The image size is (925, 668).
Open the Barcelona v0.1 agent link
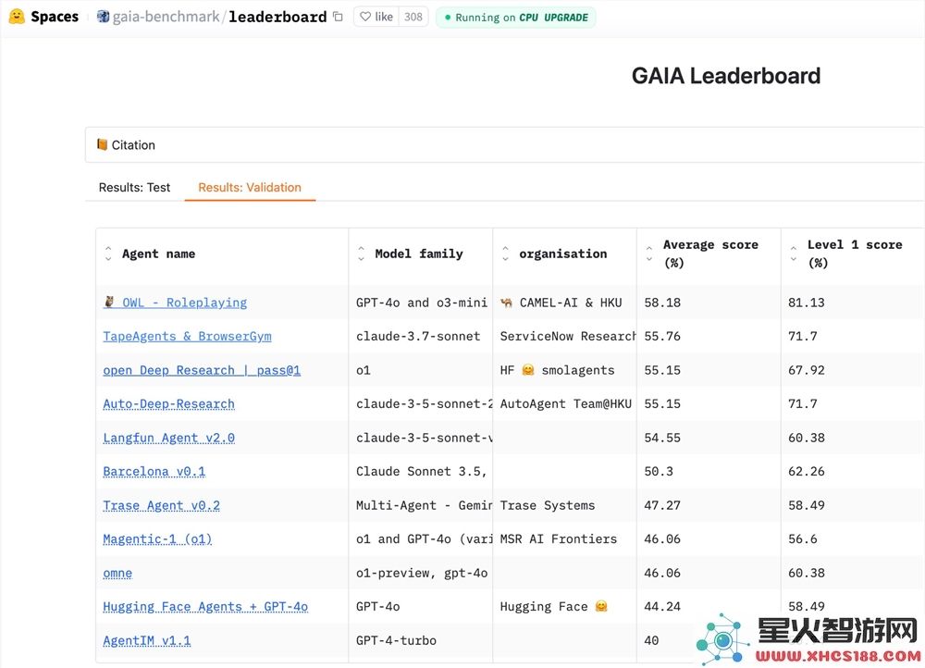click(154, 472)
